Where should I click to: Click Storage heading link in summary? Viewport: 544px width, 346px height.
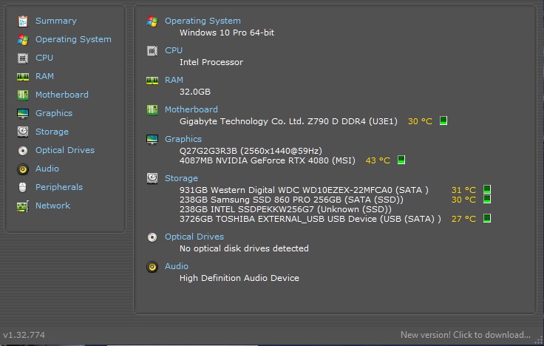181,178
